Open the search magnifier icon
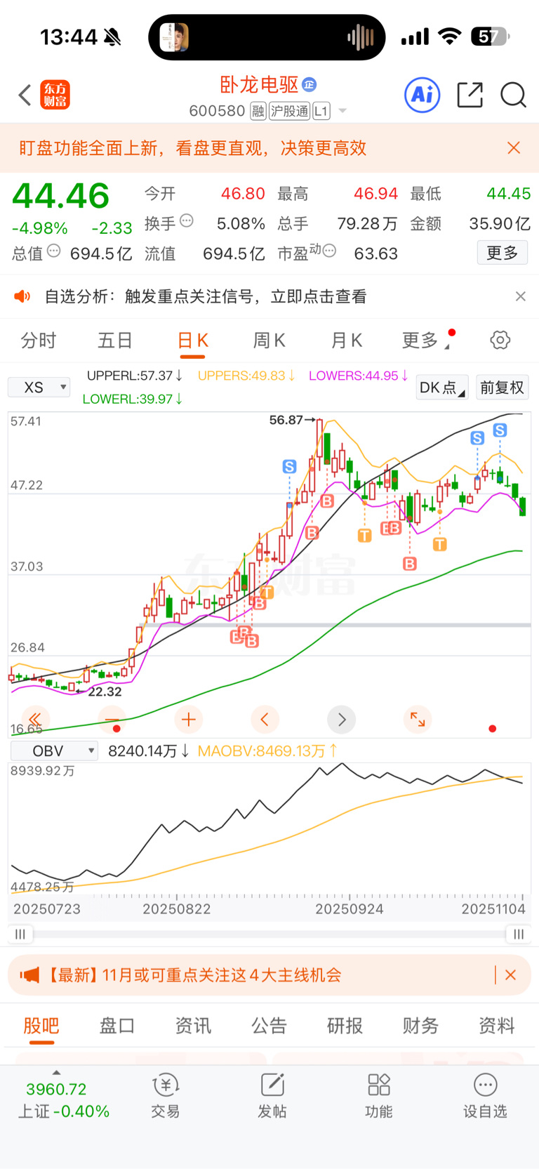The image size is (539, 1169). point(513,95)
